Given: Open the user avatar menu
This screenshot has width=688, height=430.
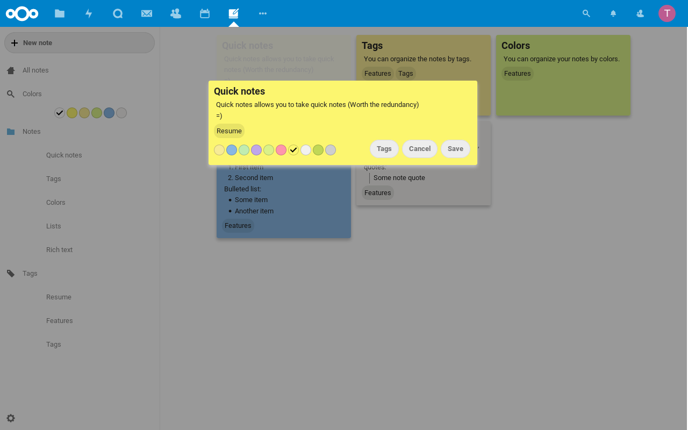Looking at the screenshot, I should pos(667,13).
